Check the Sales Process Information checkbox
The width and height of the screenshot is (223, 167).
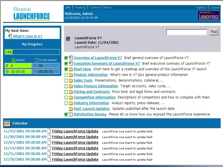pyautogui.click(x=66, y=86)
